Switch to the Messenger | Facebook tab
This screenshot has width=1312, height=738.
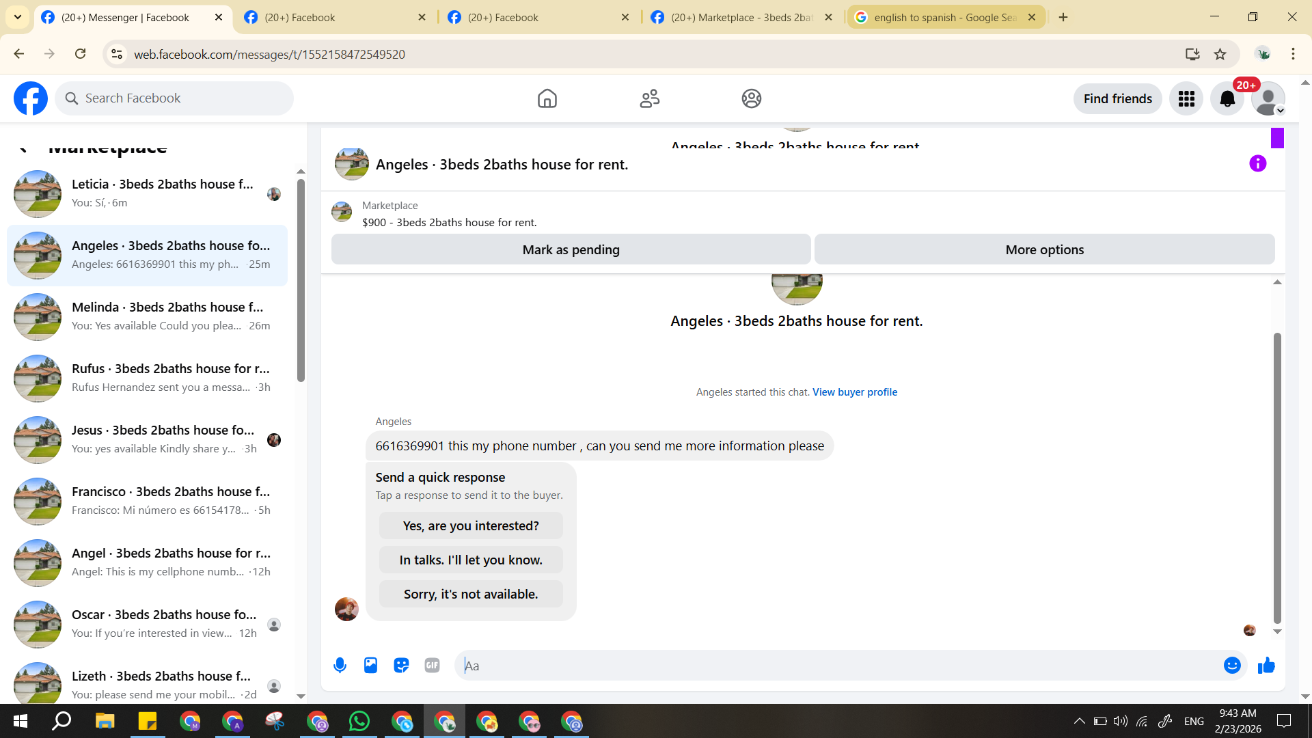pos(125,18)
